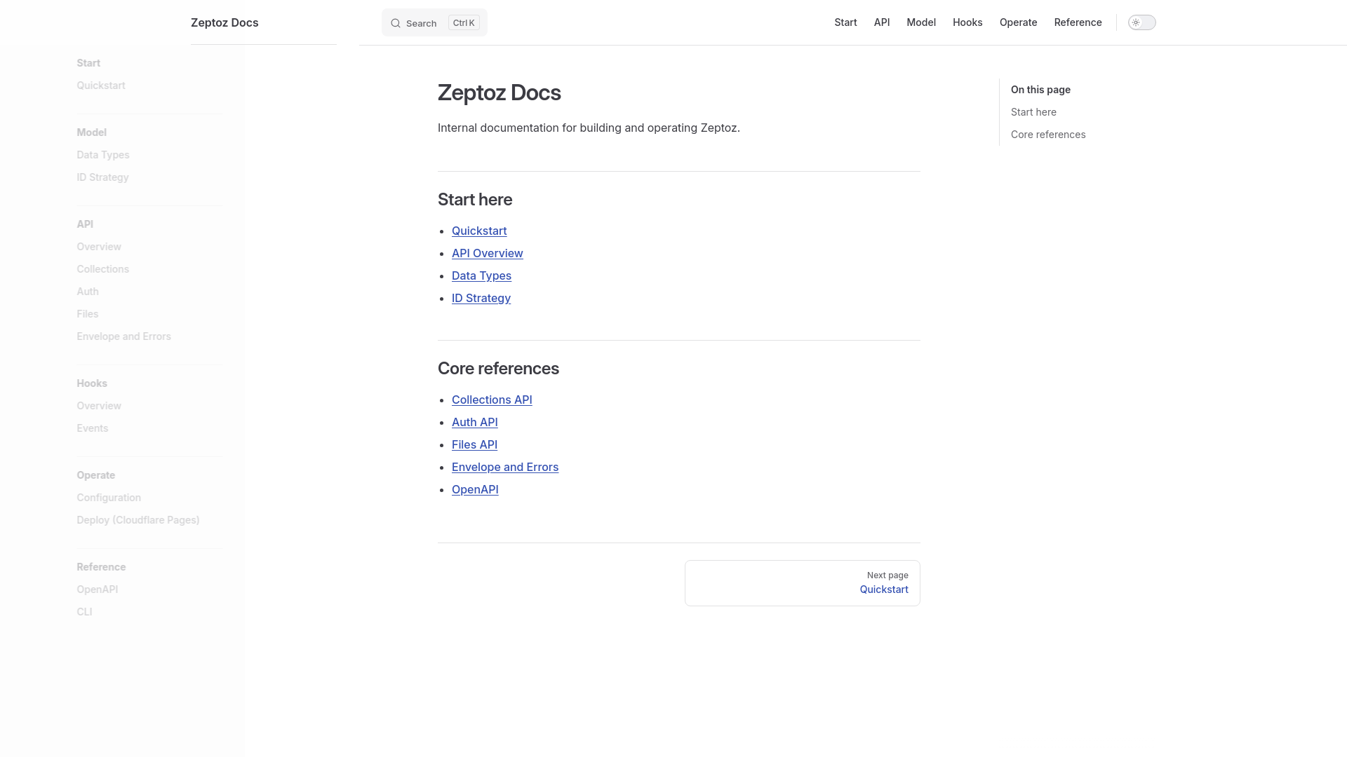The width and height of the screenshot is (1347, 757).
Task: Follow the API Overview link
Action: [x=488, y=253]
